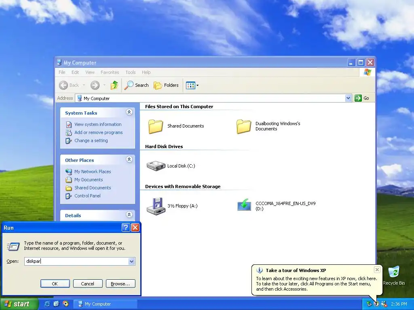Close the Windows XP tour balloon

(x=377, y=269)
